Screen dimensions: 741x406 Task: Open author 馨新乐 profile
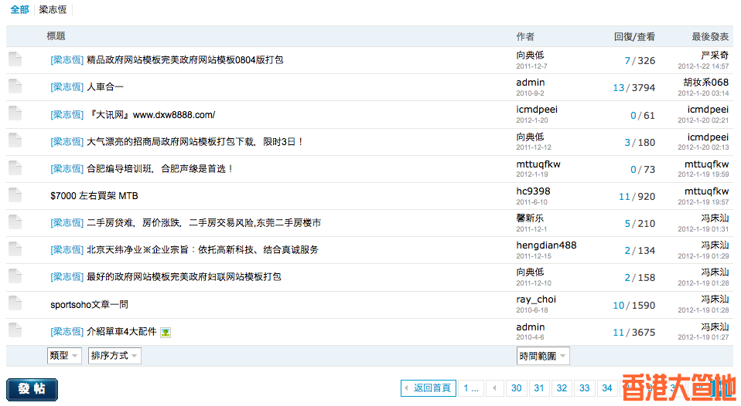point(530,218)
